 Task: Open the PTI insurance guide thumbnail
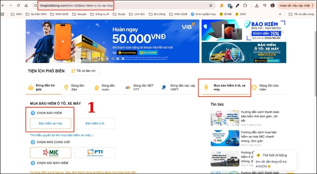(x=225, y=158)
